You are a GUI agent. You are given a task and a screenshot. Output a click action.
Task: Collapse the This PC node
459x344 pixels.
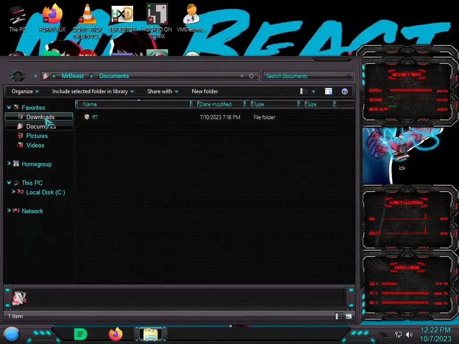click(x=9, y=182)
